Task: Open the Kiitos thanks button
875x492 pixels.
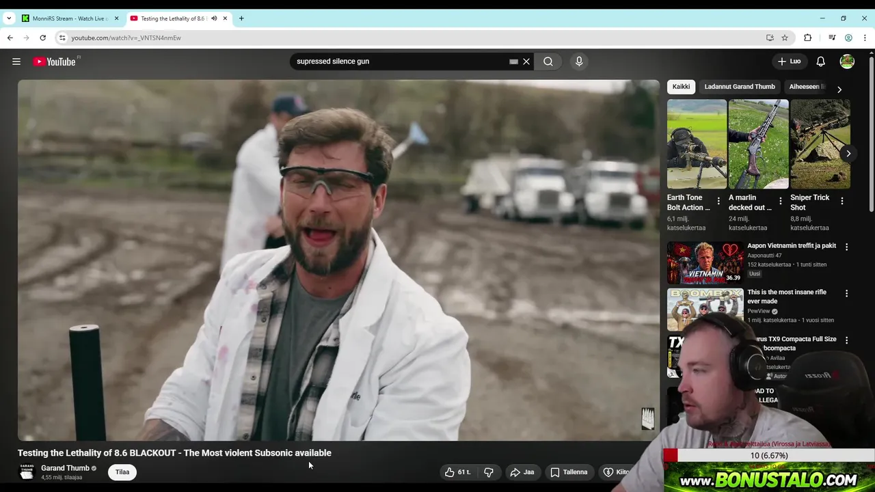Action: tap(616, 472)
